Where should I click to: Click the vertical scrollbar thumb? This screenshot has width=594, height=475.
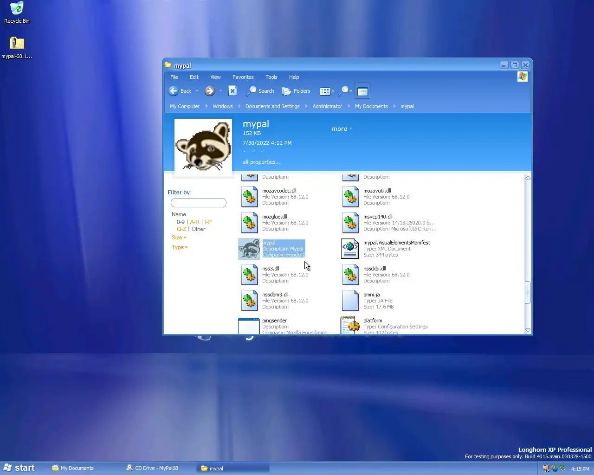[x=528, y=293]
